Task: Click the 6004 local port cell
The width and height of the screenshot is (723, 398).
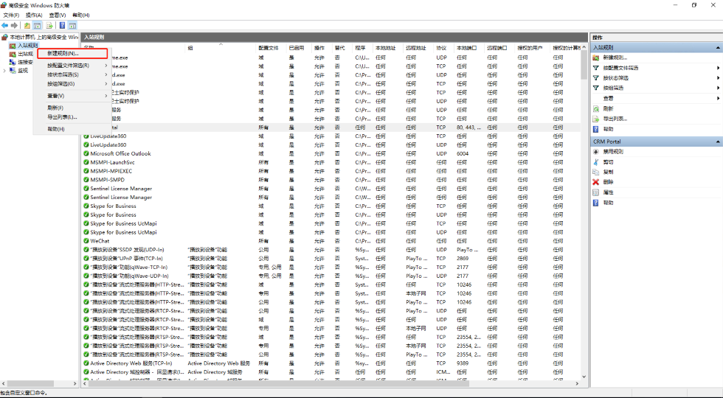Action: pos(463,153)
